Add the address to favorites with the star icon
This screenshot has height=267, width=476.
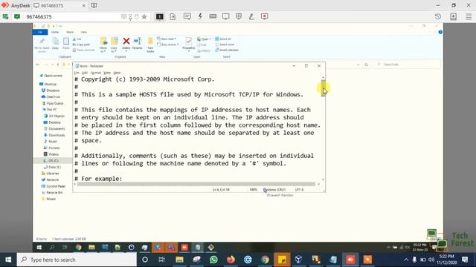(x=144, y=16)
